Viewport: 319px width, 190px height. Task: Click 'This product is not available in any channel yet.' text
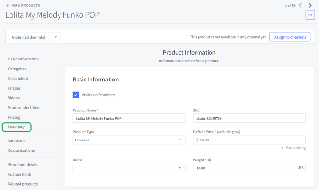228,37
